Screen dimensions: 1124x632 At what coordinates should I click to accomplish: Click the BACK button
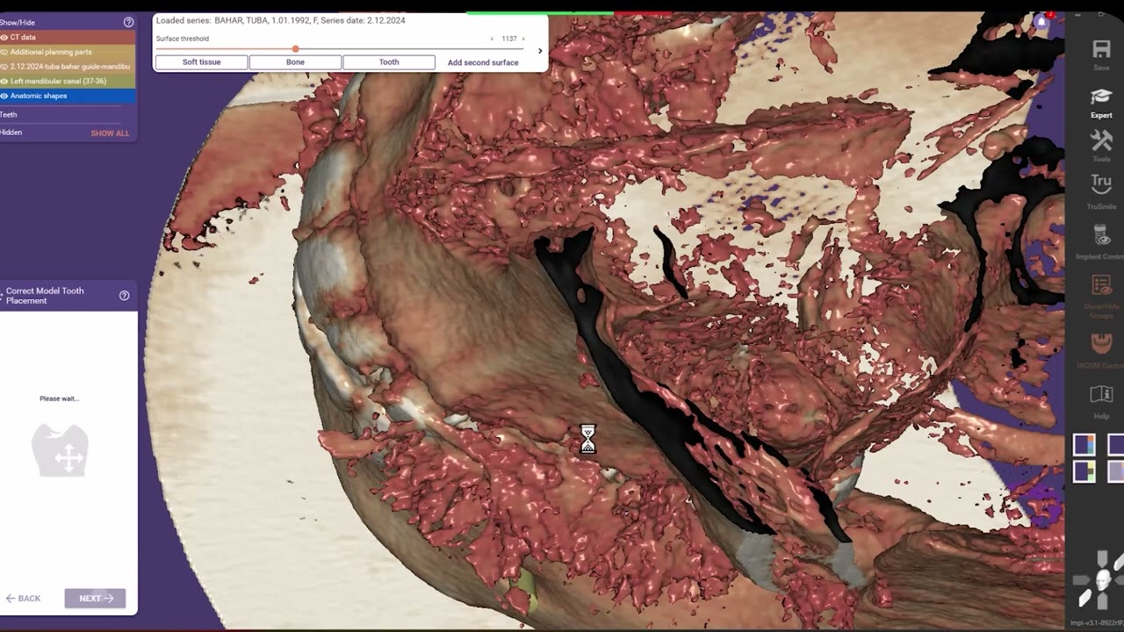pyautogui.click(x=24, y=599)
